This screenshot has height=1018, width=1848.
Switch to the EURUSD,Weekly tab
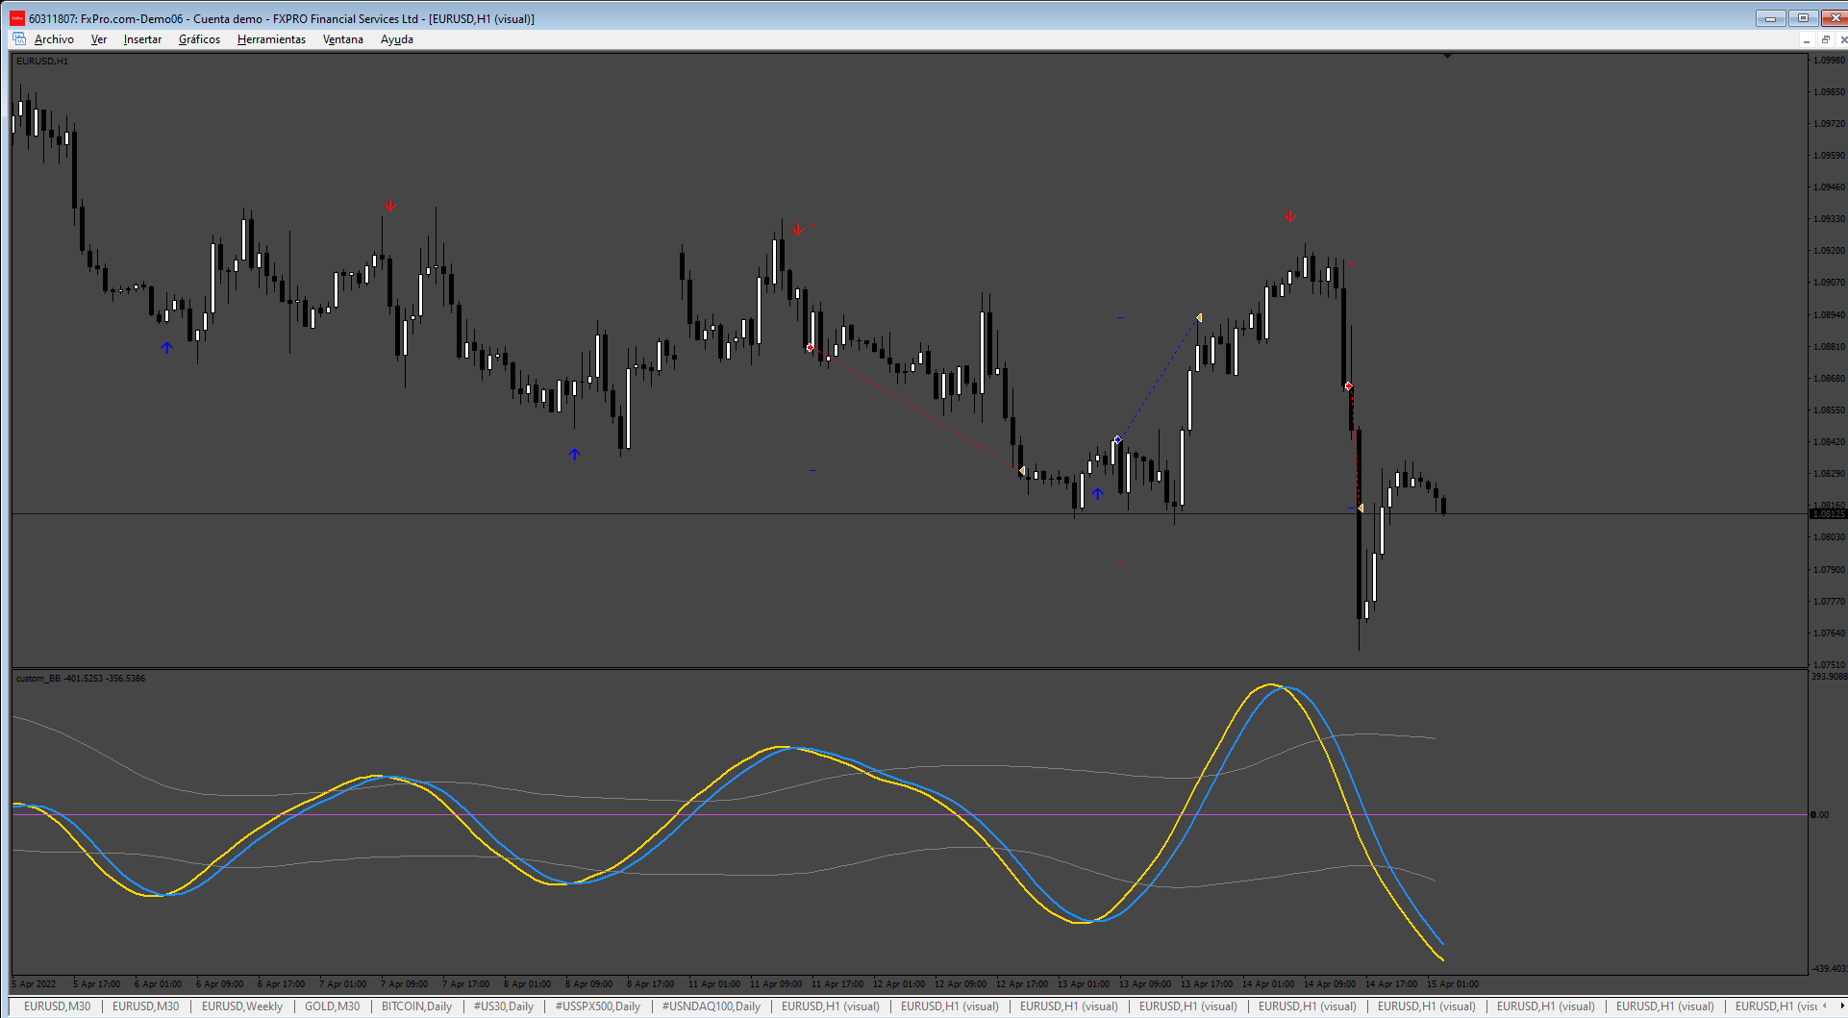click(242, 1006)
